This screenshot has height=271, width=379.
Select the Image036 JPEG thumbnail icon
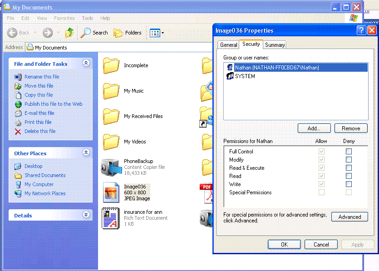pos(111,192)
